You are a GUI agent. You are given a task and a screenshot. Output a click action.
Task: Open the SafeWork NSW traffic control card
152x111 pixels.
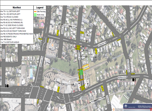click(x=137, y=107)
